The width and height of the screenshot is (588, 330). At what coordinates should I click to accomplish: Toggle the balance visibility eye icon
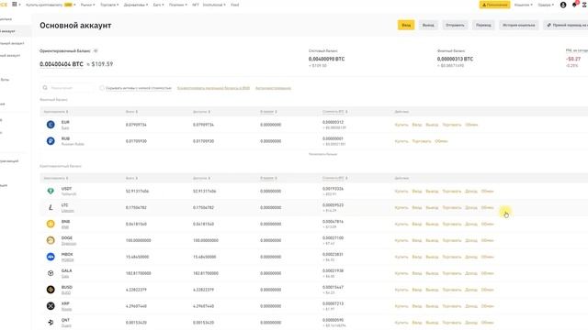96,51
